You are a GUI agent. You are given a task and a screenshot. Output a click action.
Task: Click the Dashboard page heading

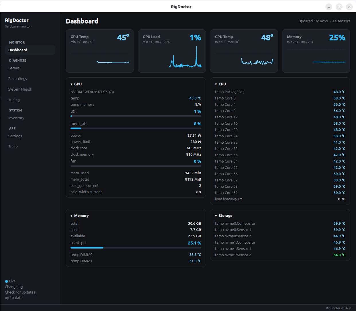point(82,21)
